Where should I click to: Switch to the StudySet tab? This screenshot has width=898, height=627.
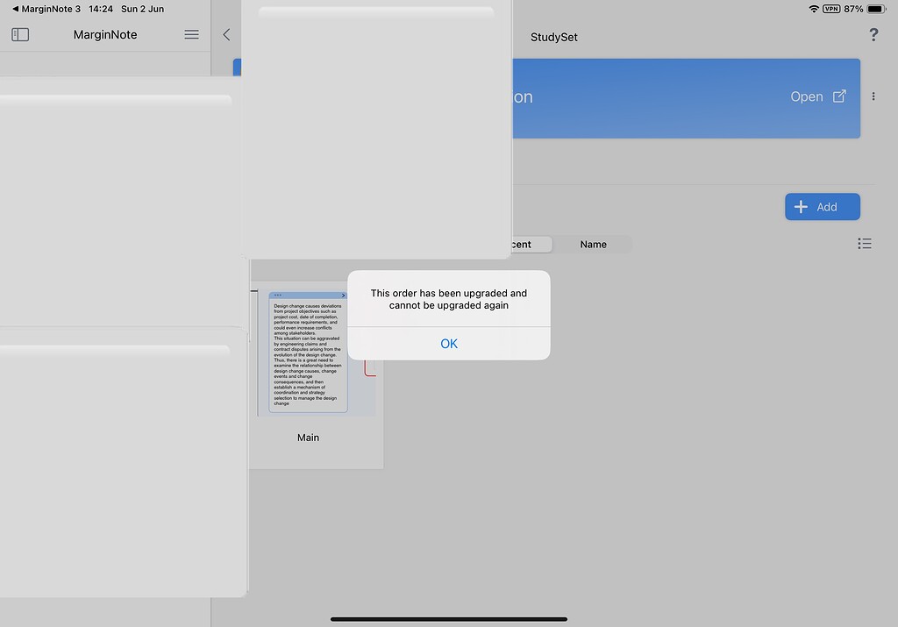coord(552,37)
